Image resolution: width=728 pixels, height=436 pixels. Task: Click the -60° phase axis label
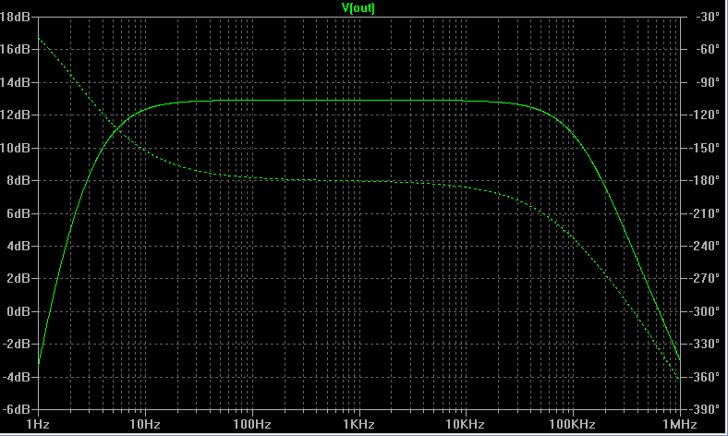(x=708, y=49)
